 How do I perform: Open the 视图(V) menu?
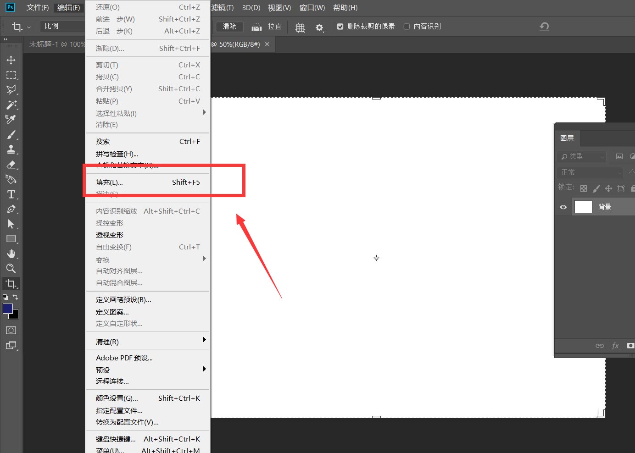coord(279,8)
